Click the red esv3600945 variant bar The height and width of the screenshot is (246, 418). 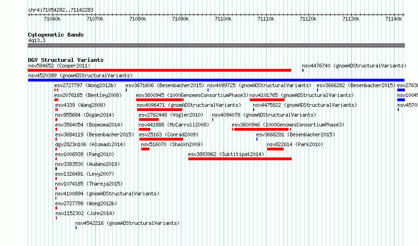click(160, 100)
